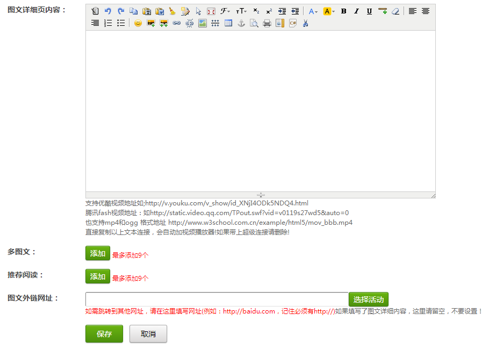
Task: Open the text color dropdown
Action: point(313,11)
